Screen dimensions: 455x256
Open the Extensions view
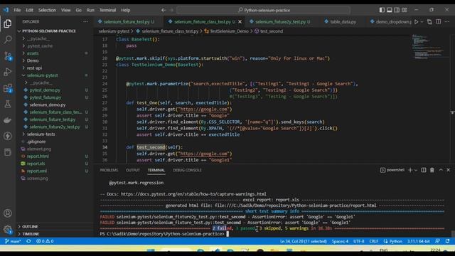[x=8, y=88]
